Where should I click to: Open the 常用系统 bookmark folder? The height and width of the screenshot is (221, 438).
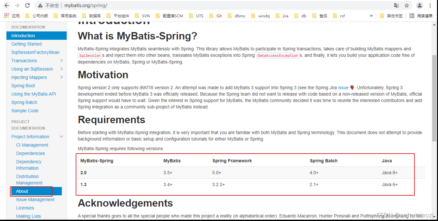(x=65, y=16)
